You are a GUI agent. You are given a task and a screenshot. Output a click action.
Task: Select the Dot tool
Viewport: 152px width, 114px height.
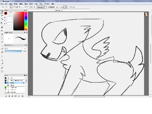tap(2, 19)
